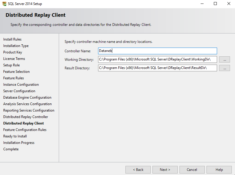The width and height of the screenshot is (235, 175).
Task: Click the Working Directory label
Action: [79, 60]
